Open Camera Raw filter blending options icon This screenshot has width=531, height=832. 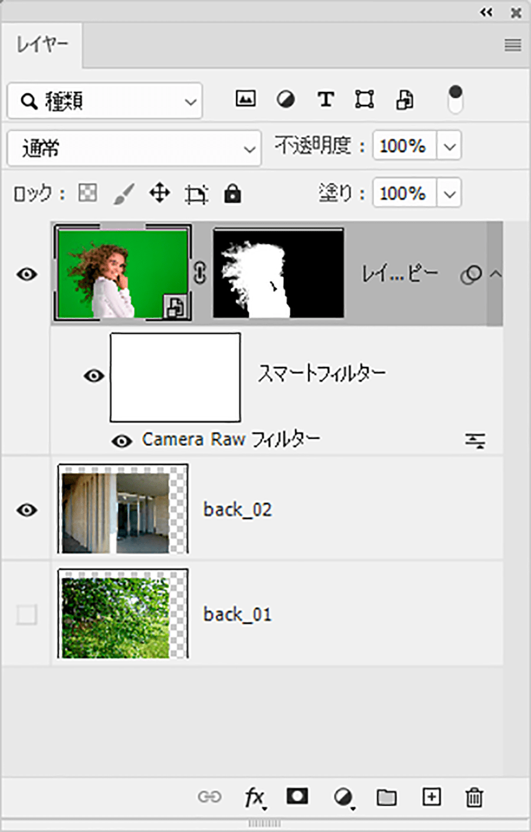pyautogui.click(x=474, y=440)
